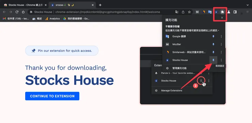The width and height of the screenshot is (252, 123).
Task: Click the Stocks House heading text
Action: (x=69, y=80)
